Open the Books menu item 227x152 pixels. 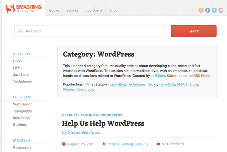click(x=54, y=10)
